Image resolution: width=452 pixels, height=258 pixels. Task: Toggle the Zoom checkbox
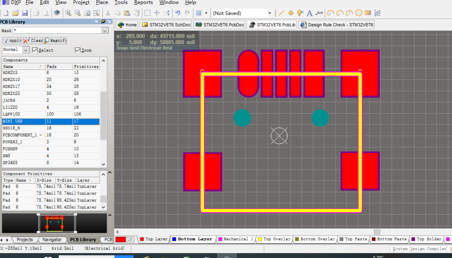78,50
